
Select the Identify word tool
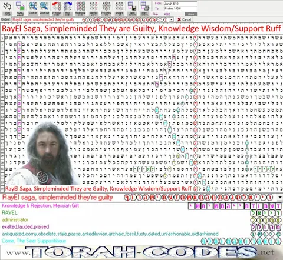(94, 8)
